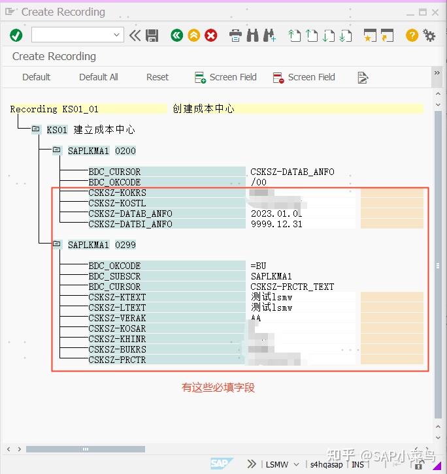Image resolution: width=447 pixels, height=474 pixels.
Task: Click the add Screen Field button
Action: click(225, 78)
